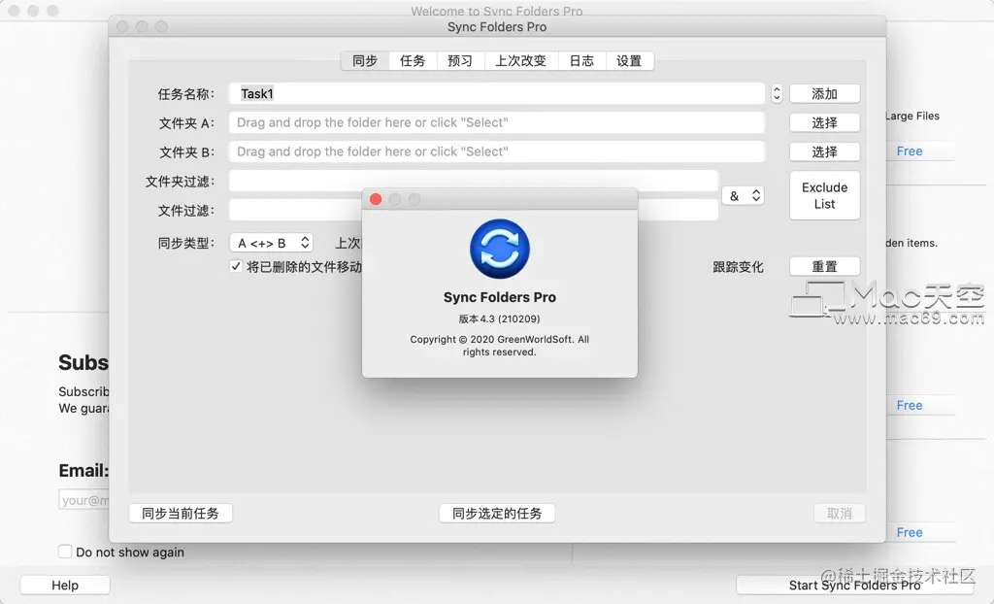Click the Sync Folders Pro app icon

click(500, 249)
